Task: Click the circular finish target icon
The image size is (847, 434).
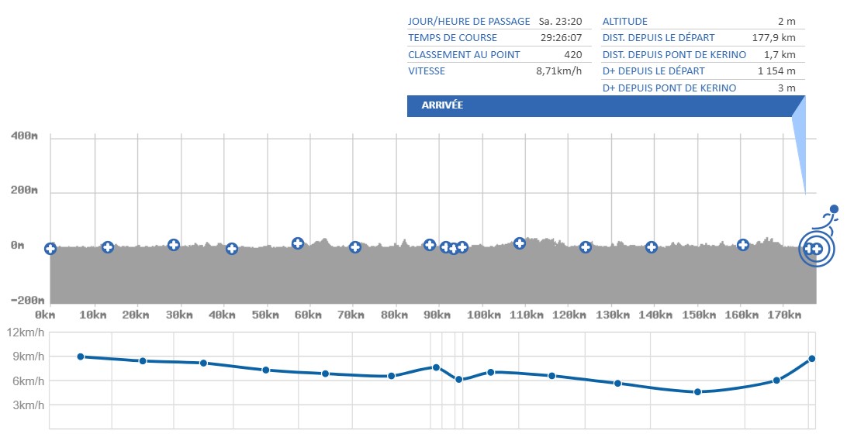Action: pos(818,249)
